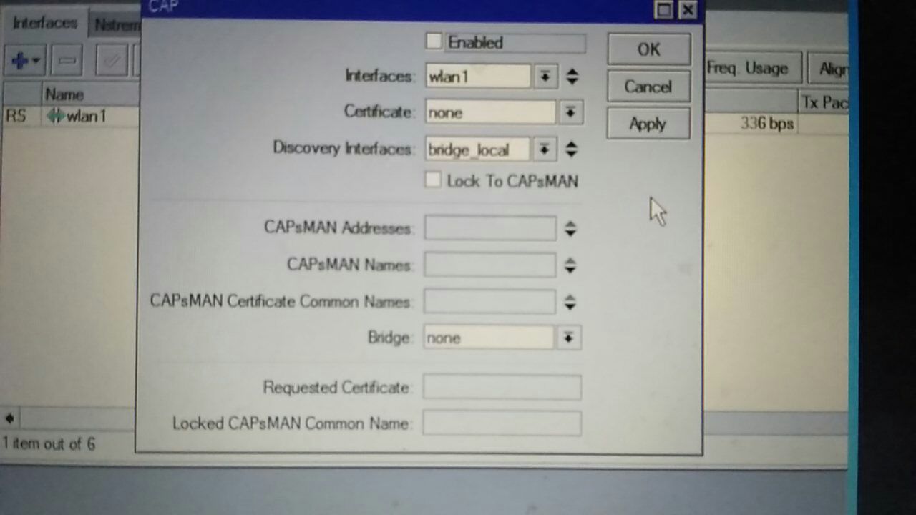Switch to the Nstreme tab
Viewport: 916px width, 515px height.
click(114, 24)
